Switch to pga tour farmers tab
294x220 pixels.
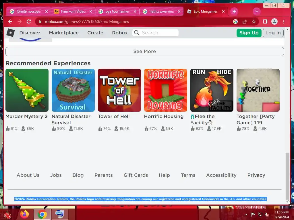coord(117,11)
